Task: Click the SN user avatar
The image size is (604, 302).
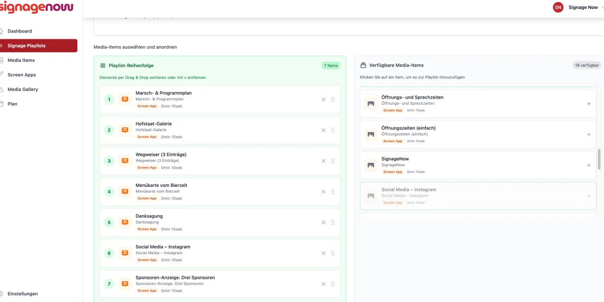Action: pos(558,8)
